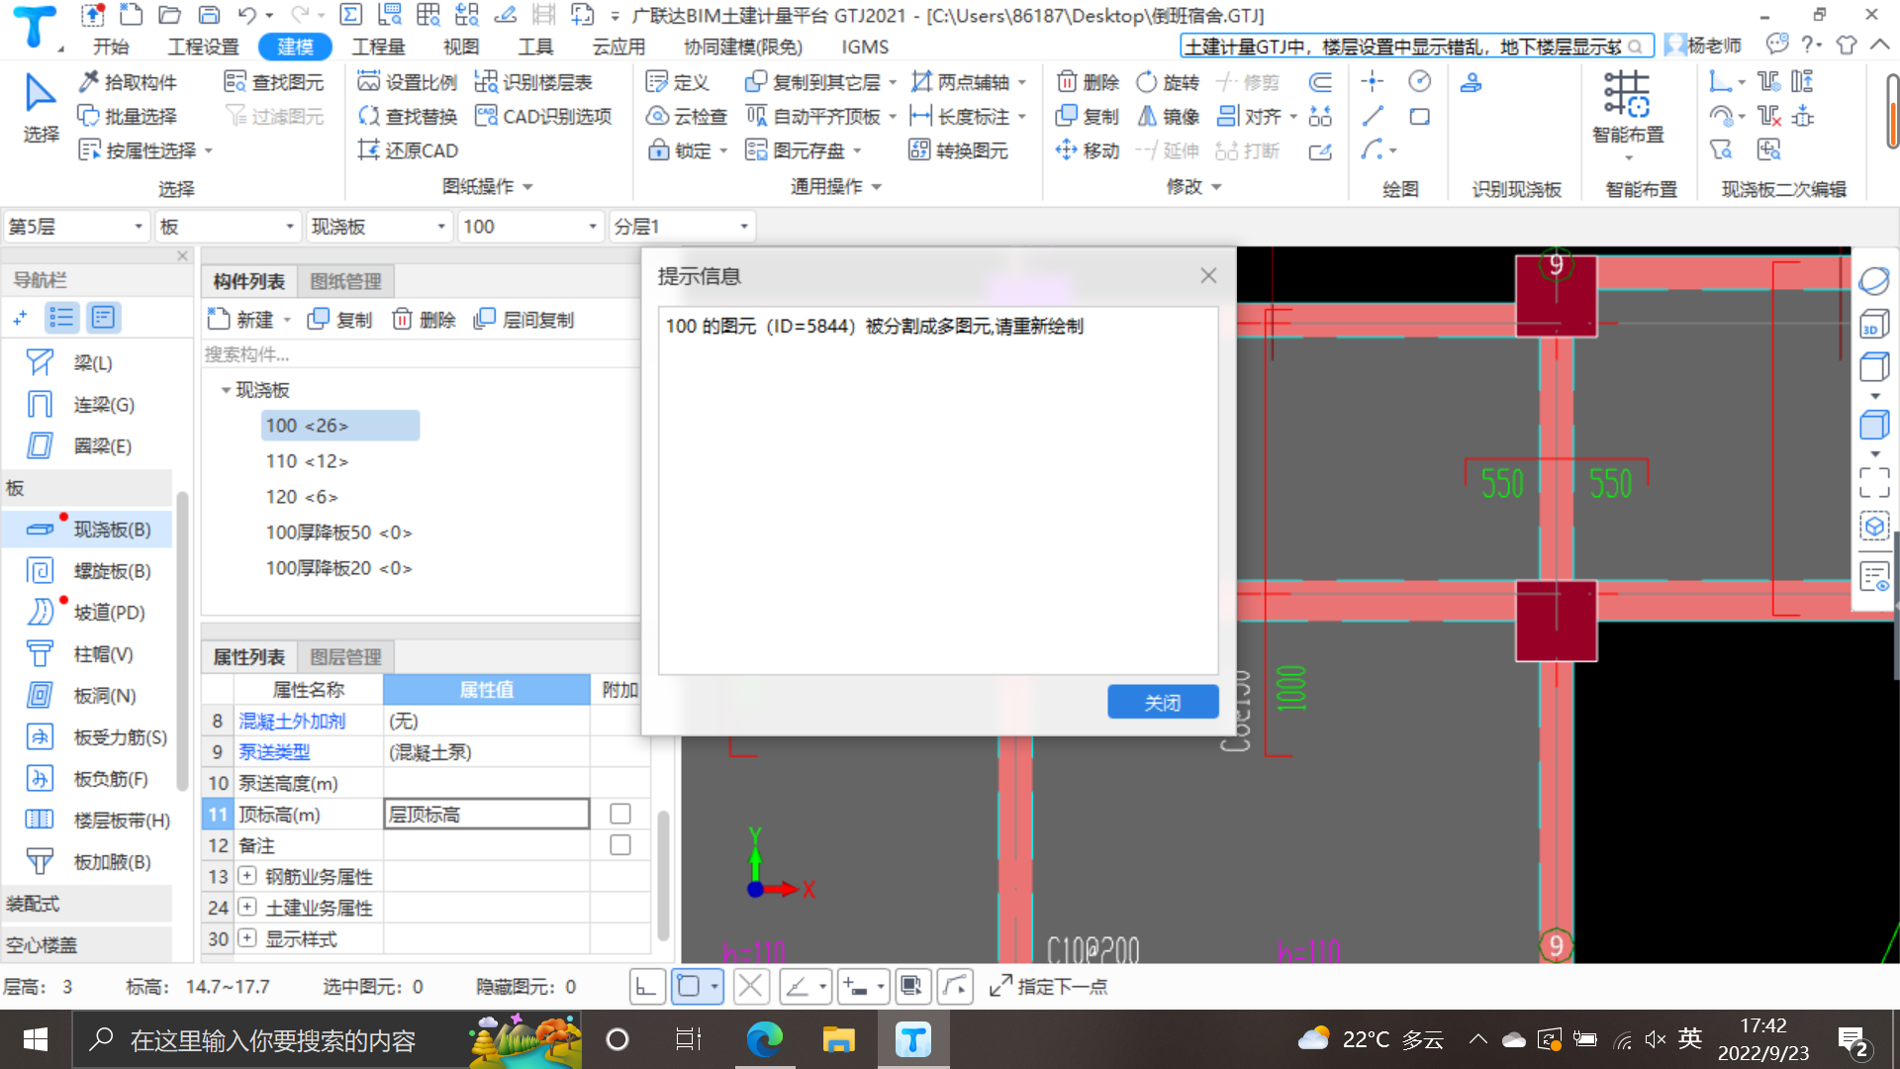Open 设置比例 set scale tool

click(407, 82)
